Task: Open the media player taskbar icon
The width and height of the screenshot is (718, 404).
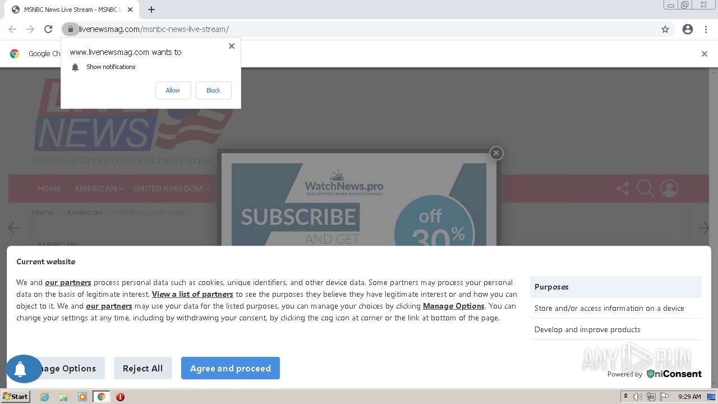Action: [82, 397]
